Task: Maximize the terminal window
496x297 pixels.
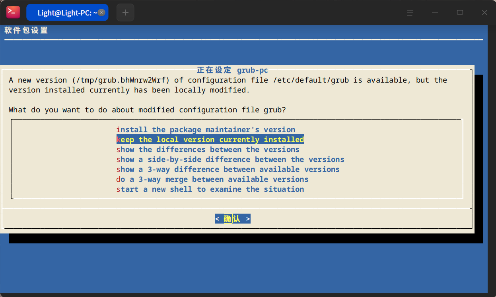Action: click(x=460, y=13)
